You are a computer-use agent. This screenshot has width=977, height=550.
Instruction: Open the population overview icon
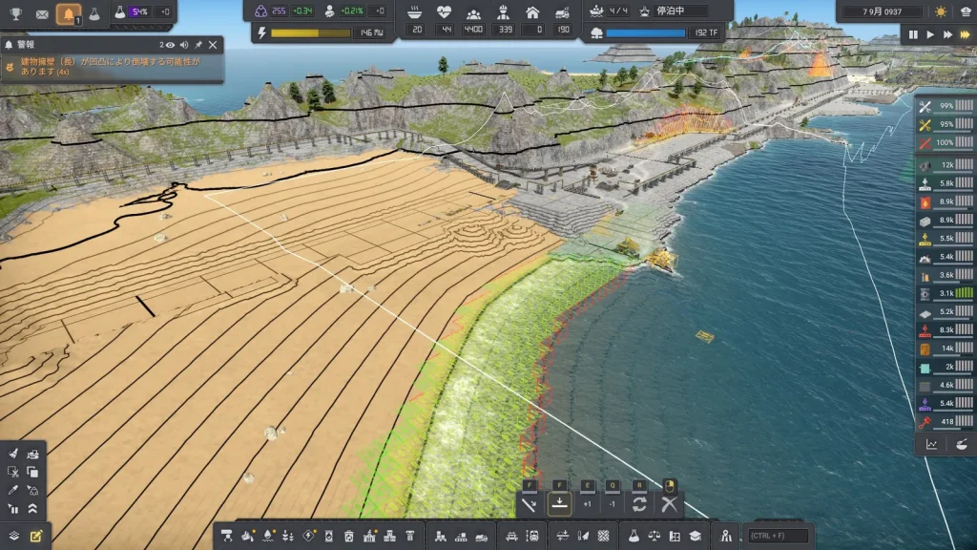coord(471,13)
